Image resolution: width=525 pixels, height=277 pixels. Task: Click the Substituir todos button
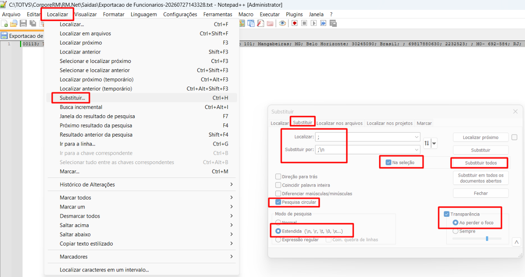[x=480, y=163]
